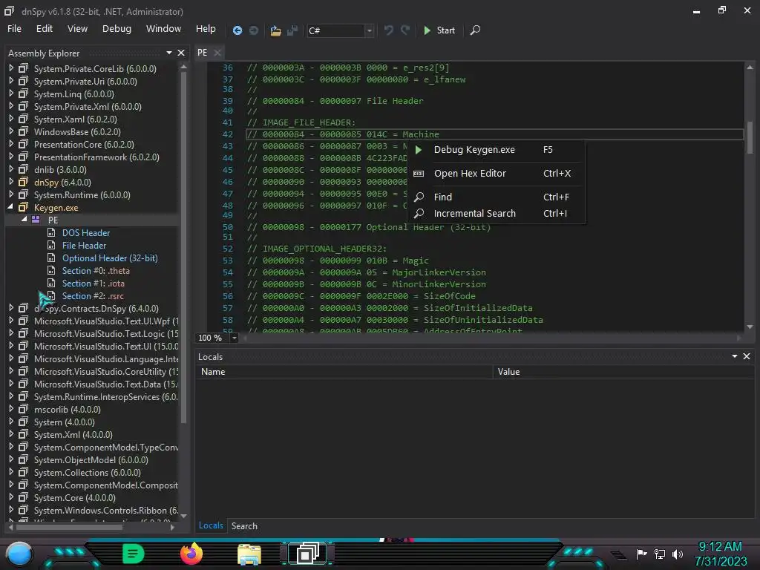Expand dnlib (3.6.0.0) assembly node
Viewport: 760px width, 570px height.
point(11,169)
